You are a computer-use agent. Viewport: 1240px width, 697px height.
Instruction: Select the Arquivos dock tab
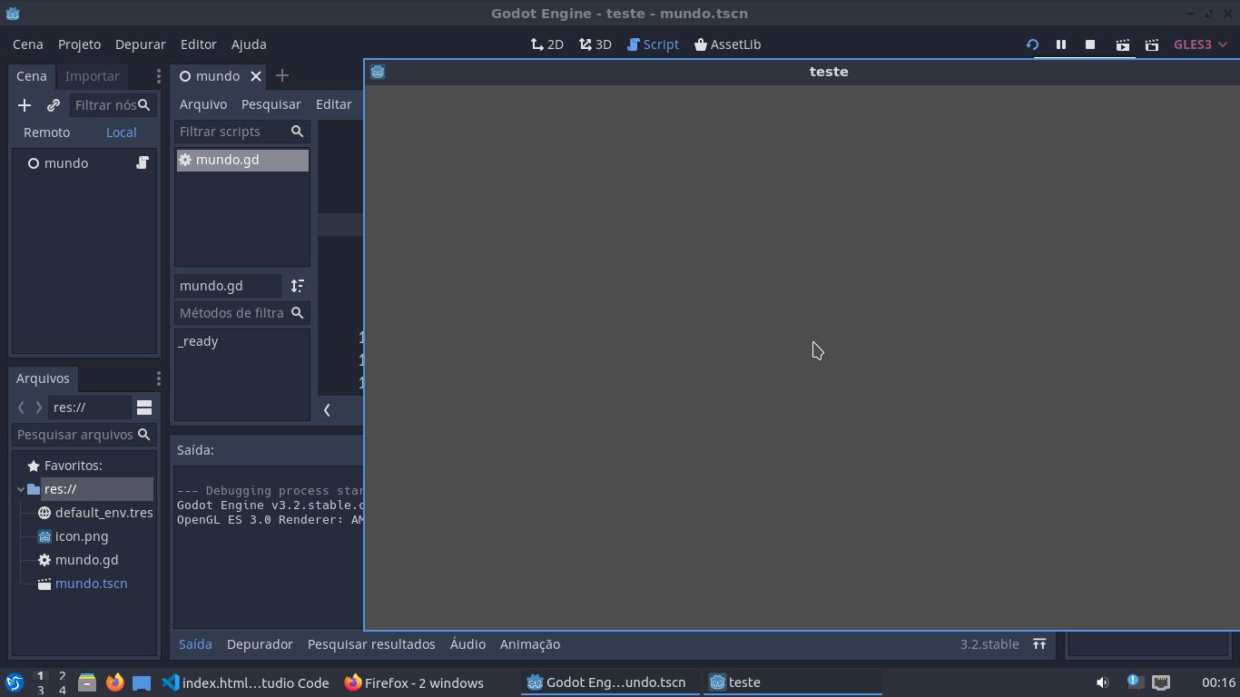point(43,378)
